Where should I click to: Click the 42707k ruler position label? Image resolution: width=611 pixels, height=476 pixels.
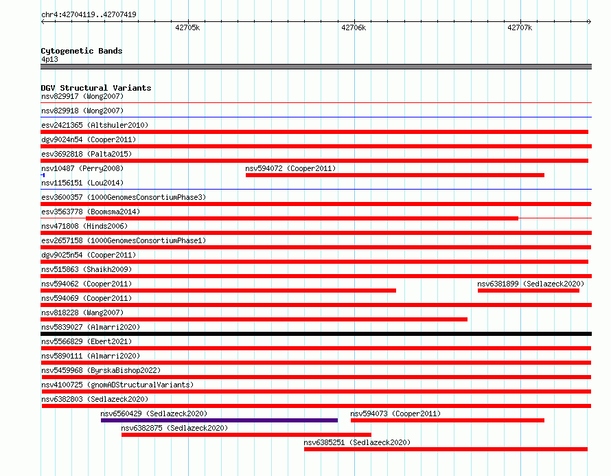pos(520,27)
